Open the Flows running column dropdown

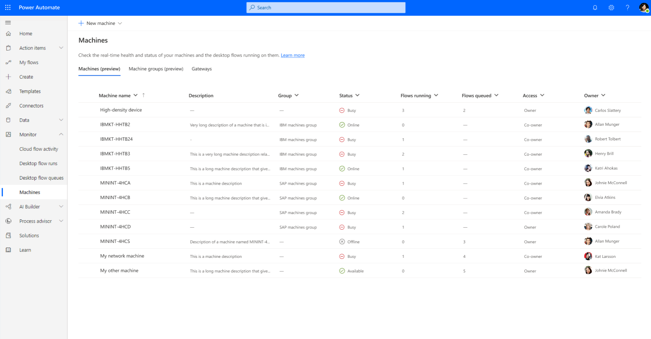coord(436,95)
